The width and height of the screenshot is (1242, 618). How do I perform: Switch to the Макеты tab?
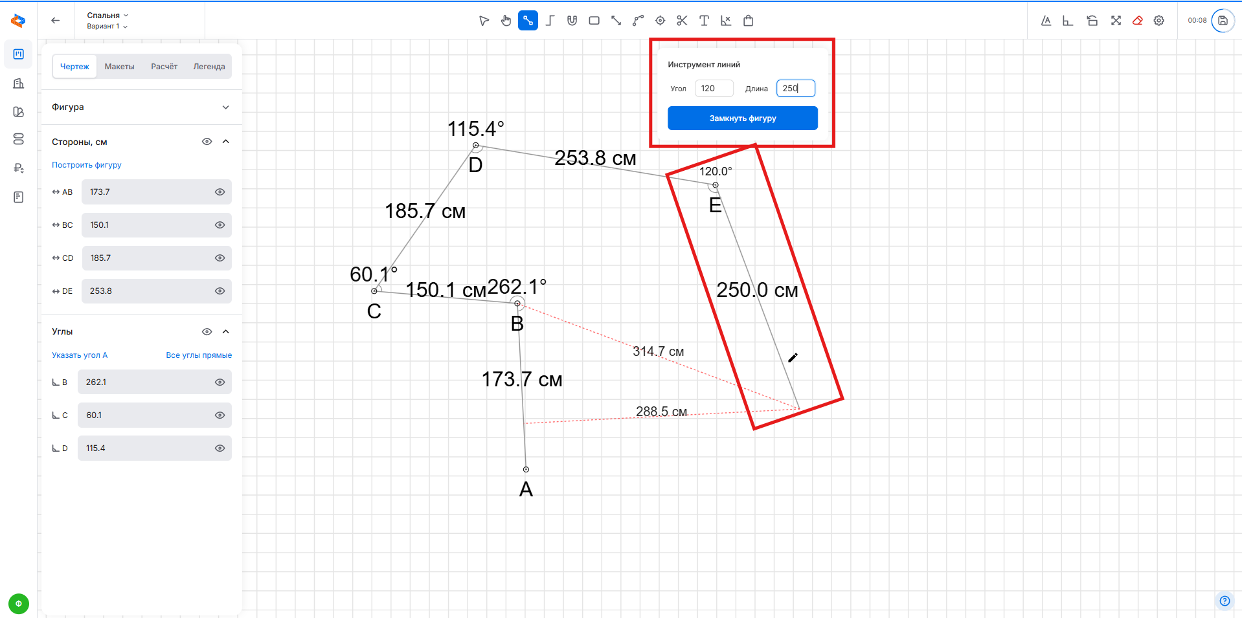(x=119, y=67)
